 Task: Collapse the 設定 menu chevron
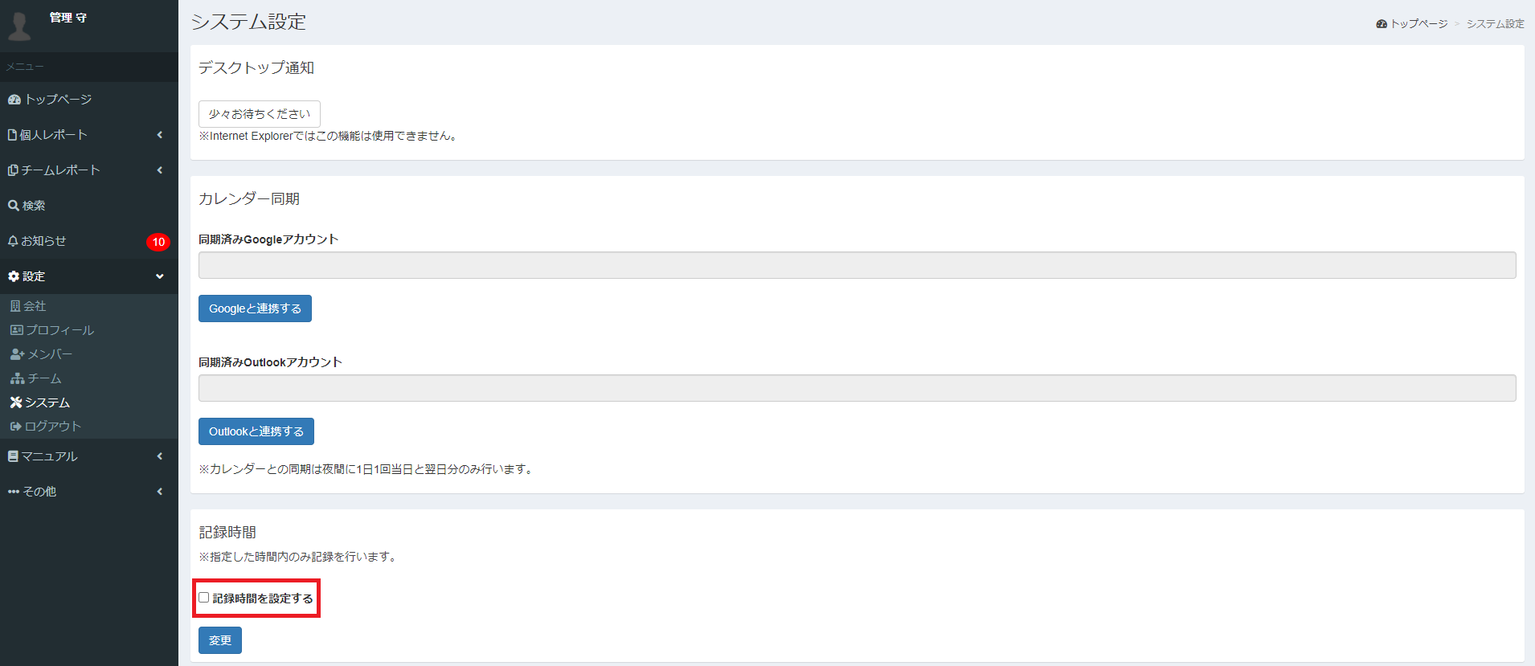pos(160,276)
